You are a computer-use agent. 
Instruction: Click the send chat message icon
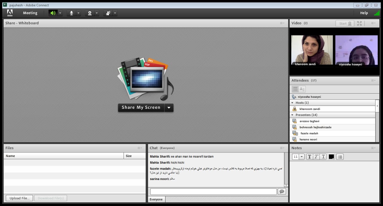coord(282,192)
